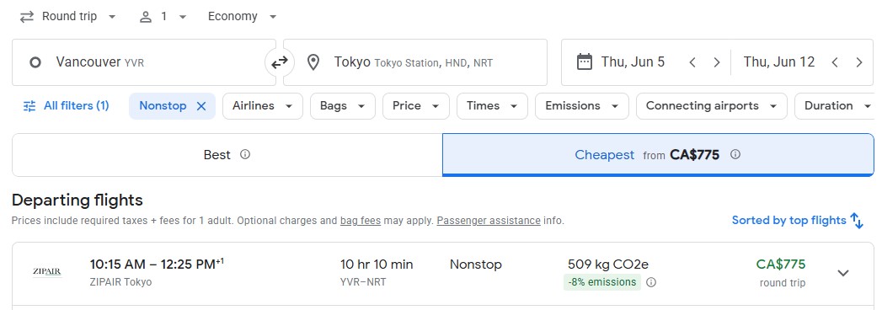Move return date Jun 12 one day earlier

[835, 62]
